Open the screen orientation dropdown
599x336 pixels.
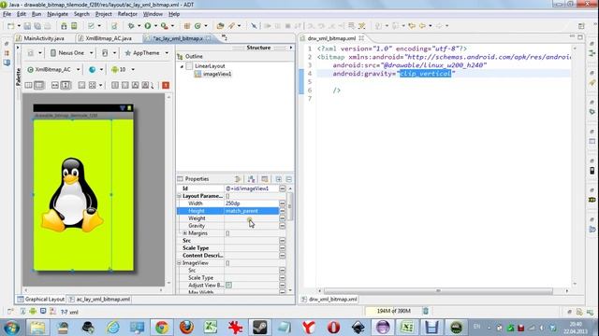point(109,53)
